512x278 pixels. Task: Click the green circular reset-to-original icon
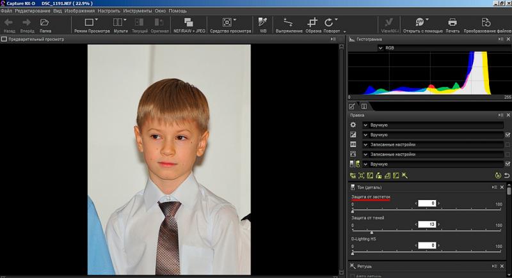pos(498,176)
